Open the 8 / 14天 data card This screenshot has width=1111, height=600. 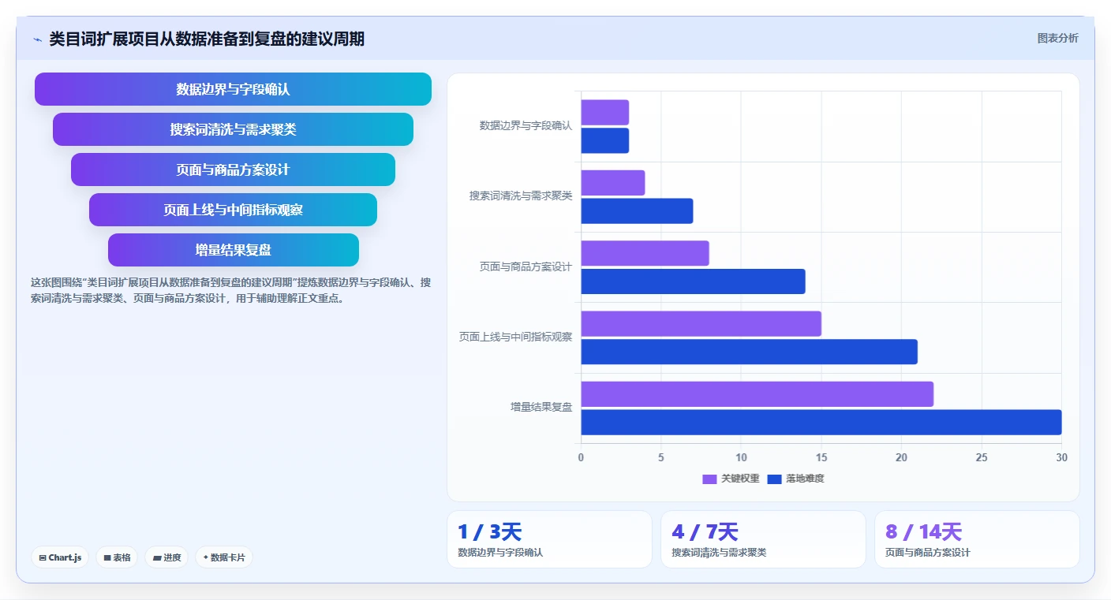[x=977, y=539]
